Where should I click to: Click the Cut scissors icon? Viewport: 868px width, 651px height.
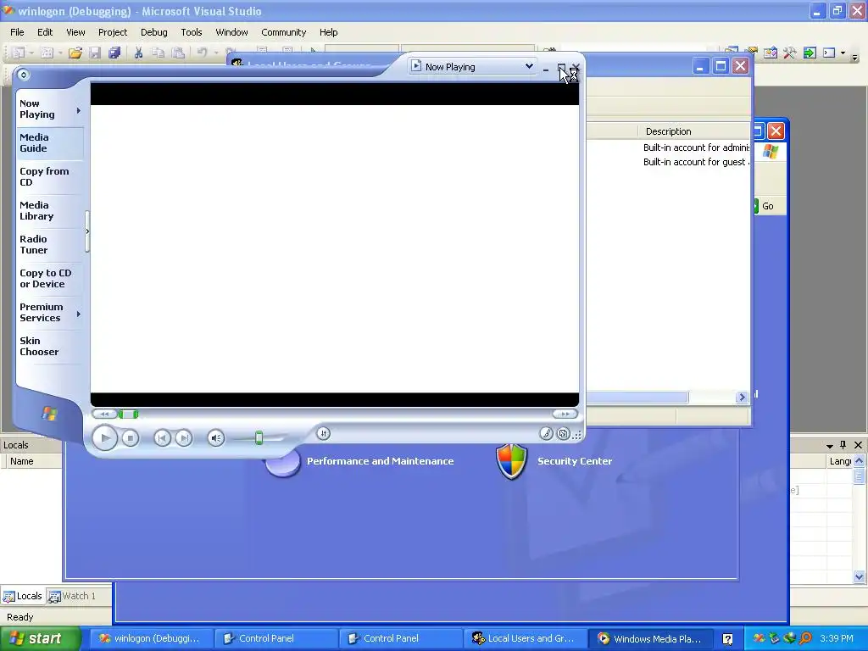[x=138, y=53]
